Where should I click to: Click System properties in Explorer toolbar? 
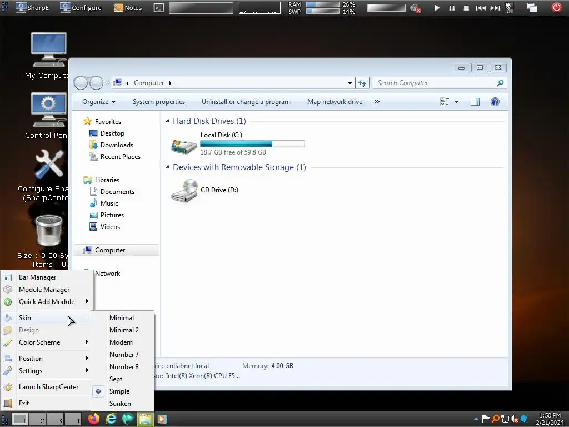(x=158, y=102)
